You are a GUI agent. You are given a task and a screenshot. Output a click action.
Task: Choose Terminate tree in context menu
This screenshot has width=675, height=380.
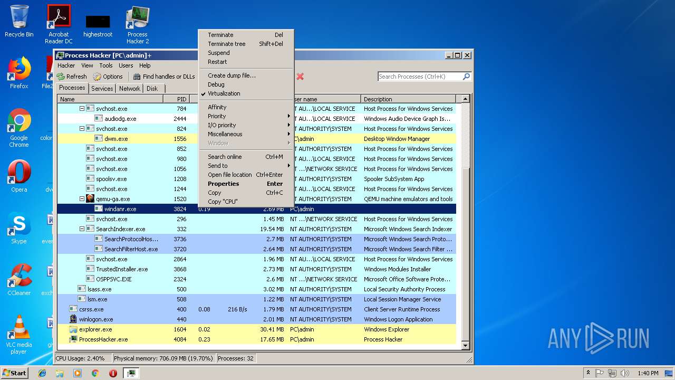point(246,44)
